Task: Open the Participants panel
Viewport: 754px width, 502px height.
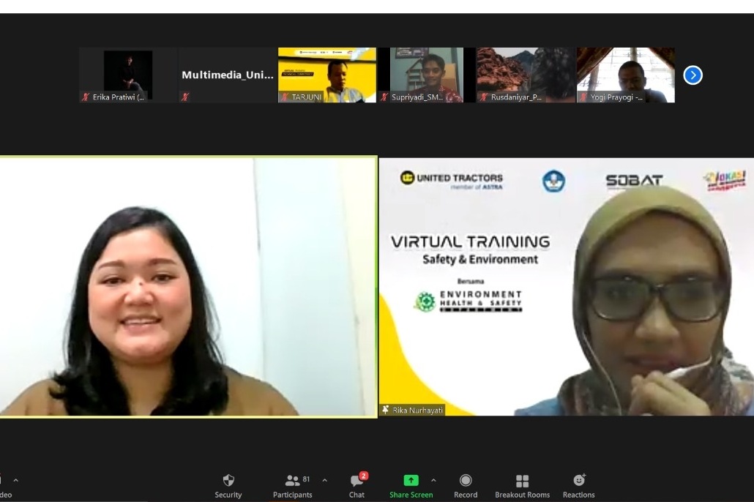Action: [x=292, y=486]
